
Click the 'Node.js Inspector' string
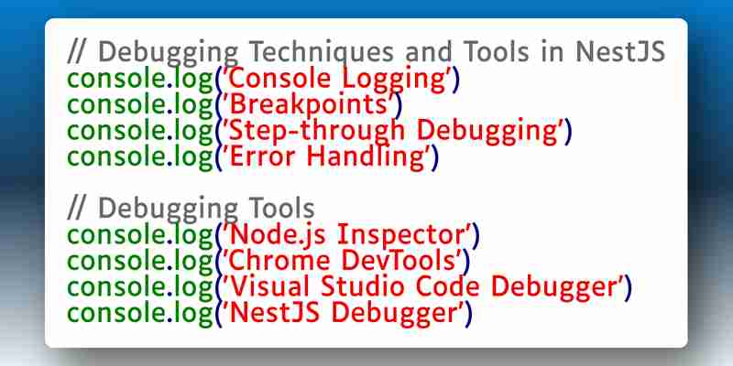pyautogui.click(x=347, y=234)
